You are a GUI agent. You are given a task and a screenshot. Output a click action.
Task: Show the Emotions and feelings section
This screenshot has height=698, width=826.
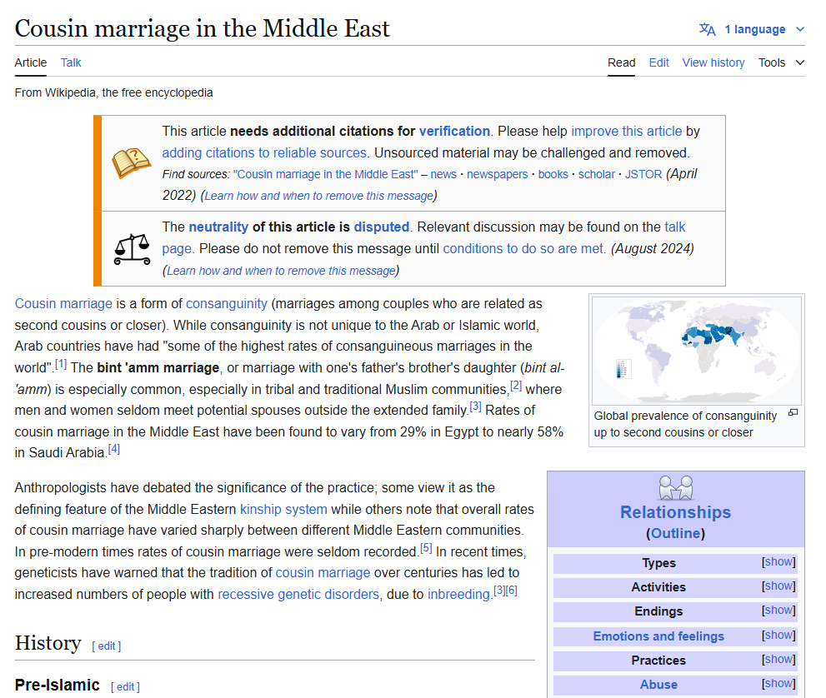point(778,635)
